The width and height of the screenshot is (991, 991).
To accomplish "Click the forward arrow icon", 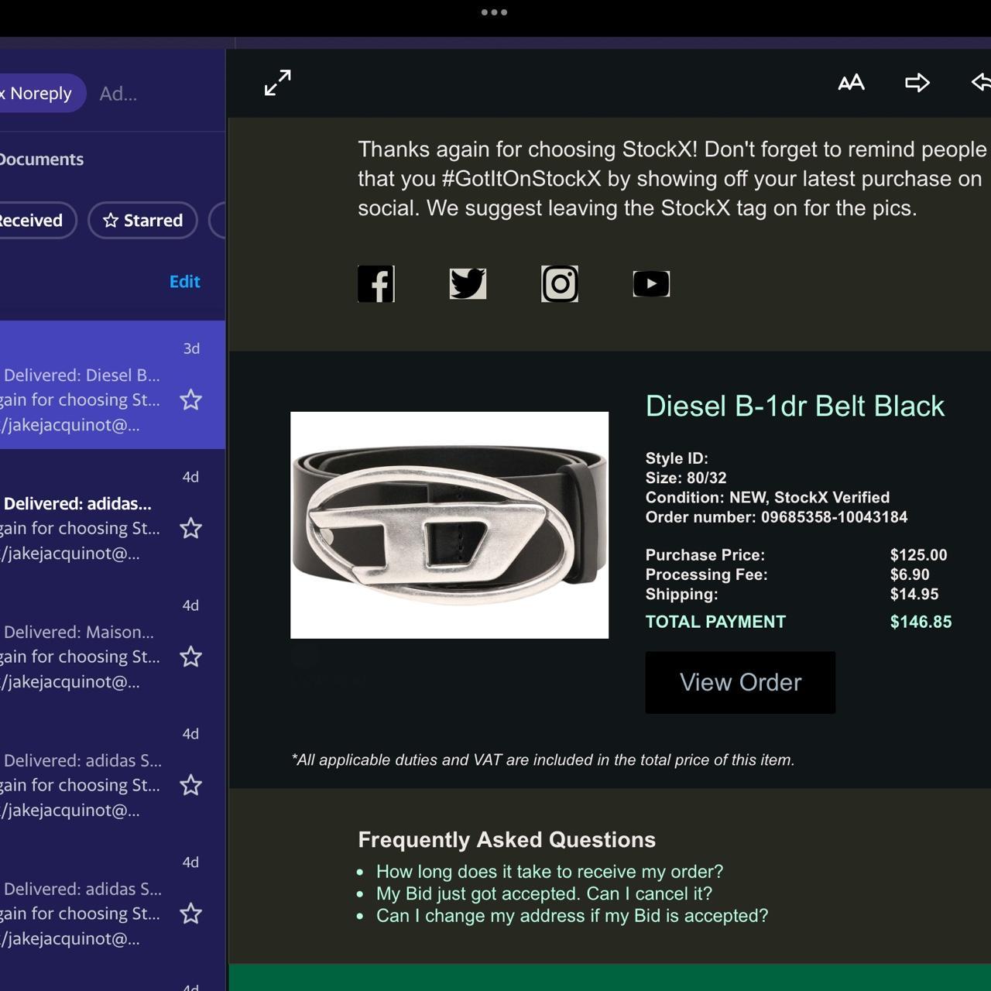I will pos(917,83).
